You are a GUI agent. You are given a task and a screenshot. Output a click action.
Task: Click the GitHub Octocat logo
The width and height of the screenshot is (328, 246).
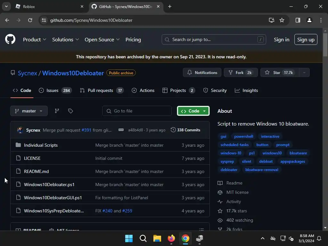click(10, 39)
